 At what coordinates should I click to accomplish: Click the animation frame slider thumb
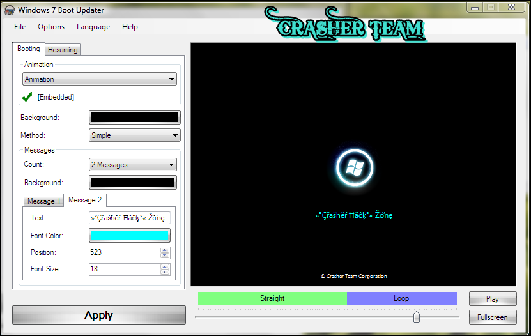click(x=417, y=317)
